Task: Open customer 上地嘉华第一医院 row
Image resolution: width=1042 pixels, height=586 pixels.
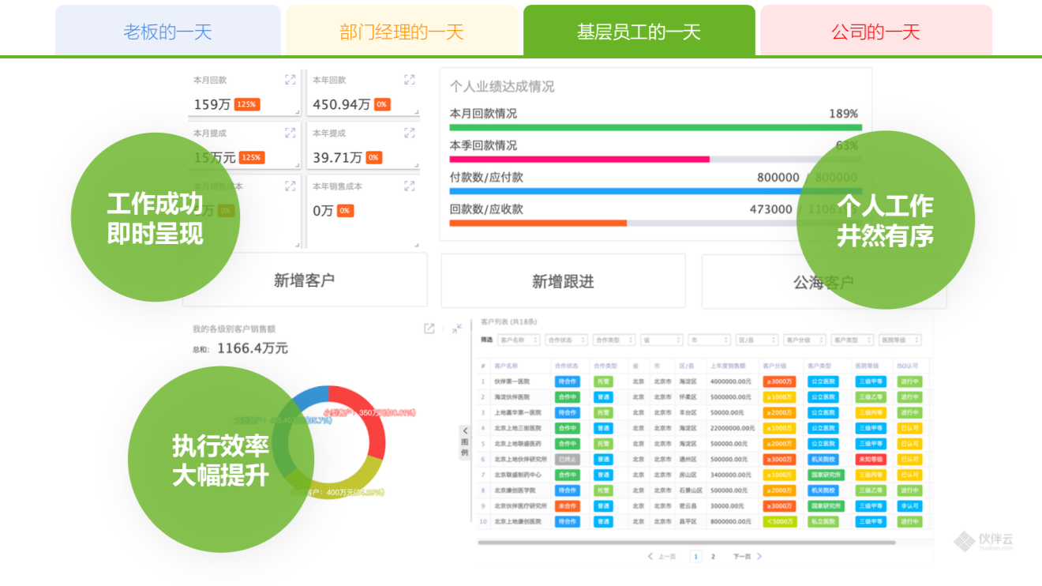Action: tap(518, 412)
